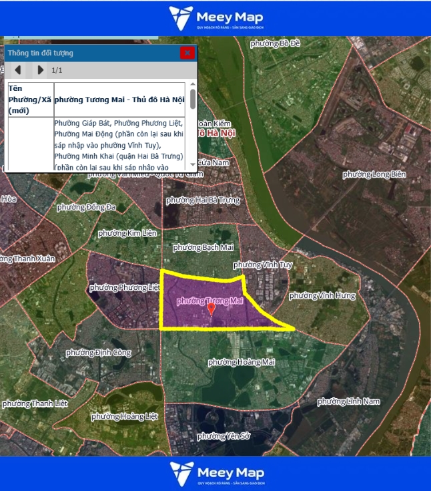Screen dimensions: 431x491
Task: Select phường Yên Sở on the map
Action: click(224, 436)
